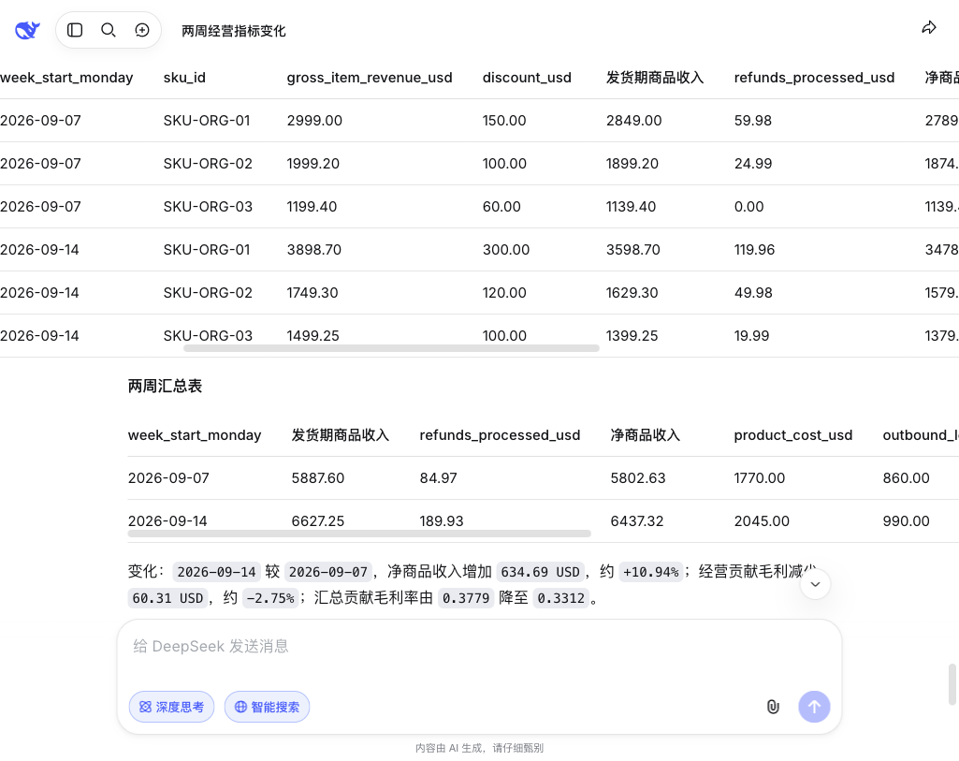The image size is (959, 761).
Task: Click the cell value 3898.70
Action: (313, 250)
